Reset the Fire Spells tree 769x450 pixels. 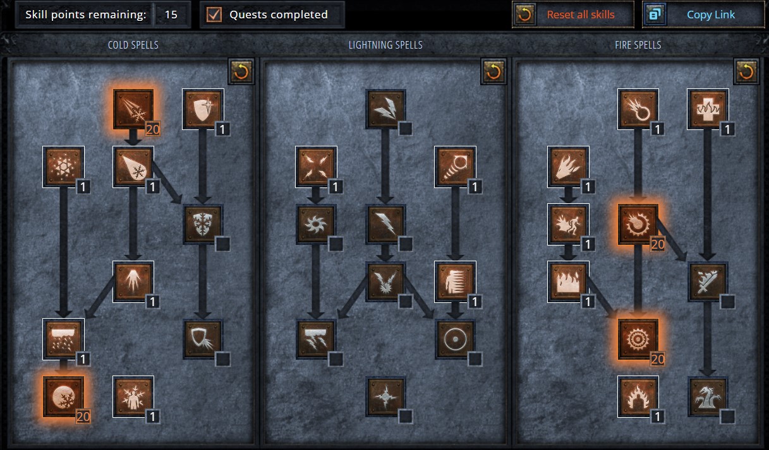[746, 71]
